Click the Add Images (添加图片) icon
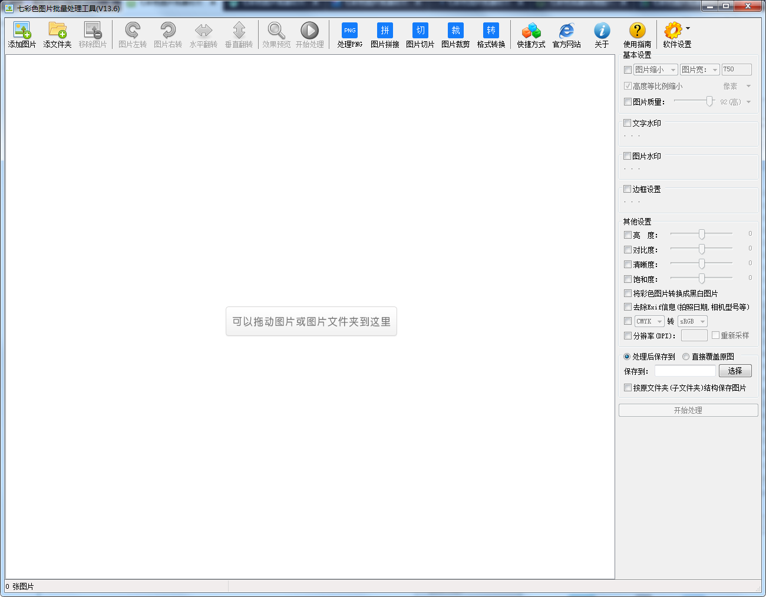The width and height of the screenshot is (766, 597). click(22, 31)
